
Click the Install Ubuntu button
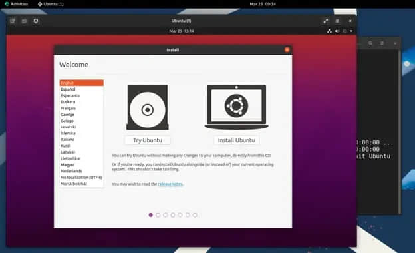click(236, 140)
